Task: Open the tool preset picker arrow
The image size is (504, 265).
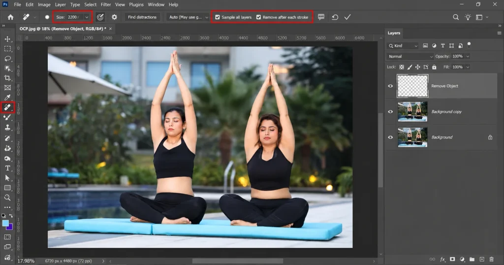Action: 35,17
